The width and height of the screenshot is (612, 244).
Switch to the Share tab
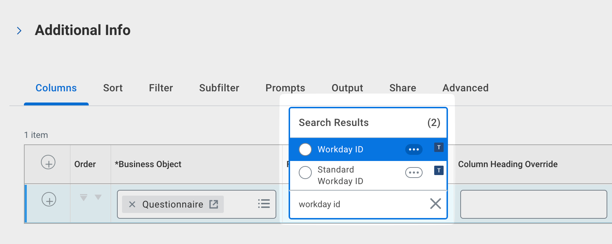(x=402, y=88)
